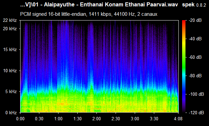
Task: Click the -20 dB red legend top
Action: click(195, 20)
